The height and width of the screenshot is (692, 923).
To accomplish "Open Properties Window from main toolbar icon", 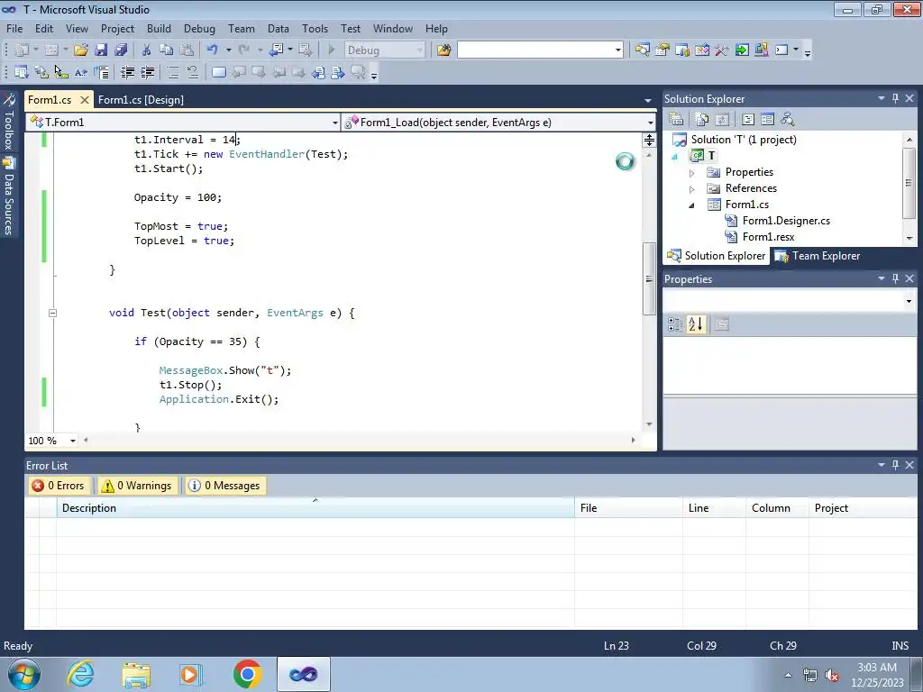I will pyautogui.click(x=663, y=50).
